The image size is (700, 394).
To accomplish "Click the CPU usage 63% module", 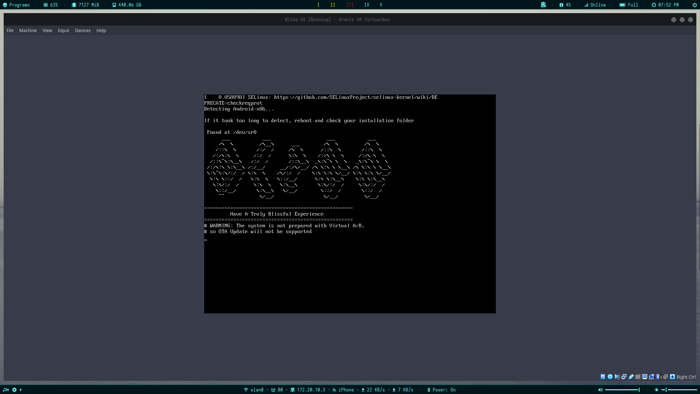I will click(x=51, y=5).
